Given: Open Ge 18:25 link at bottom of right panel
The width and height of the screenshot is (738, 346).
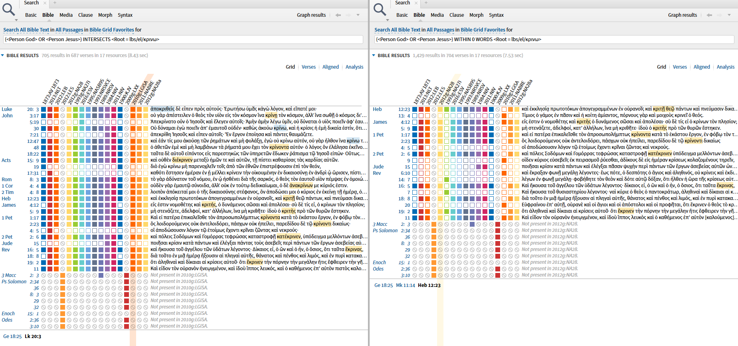Looking at the screenshot, I should [384, 285].
